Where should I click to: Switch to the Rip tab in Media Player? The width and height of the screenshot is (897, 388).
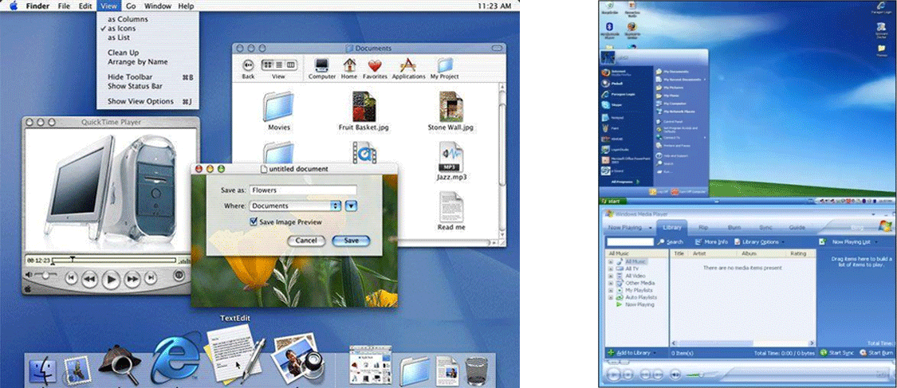click(703, 227)
